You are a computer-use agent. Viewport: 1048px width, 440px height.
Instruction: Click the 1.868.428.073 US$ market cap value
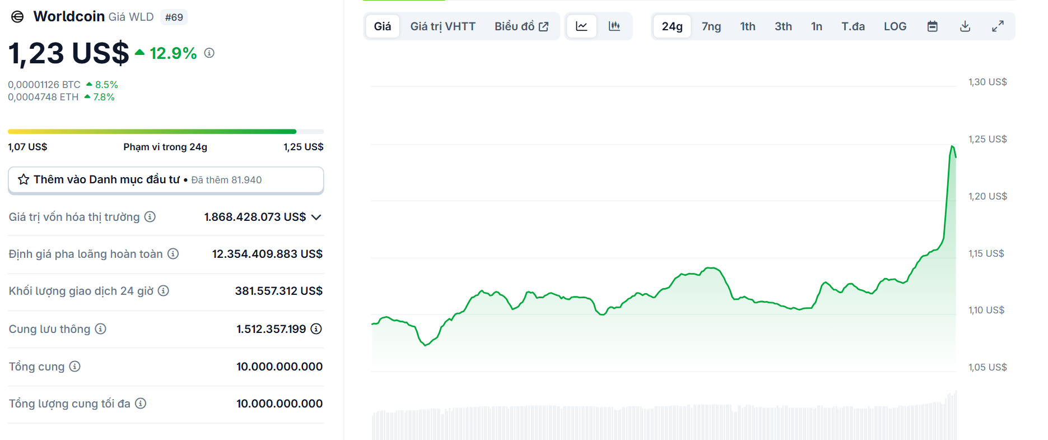[255, 217]
